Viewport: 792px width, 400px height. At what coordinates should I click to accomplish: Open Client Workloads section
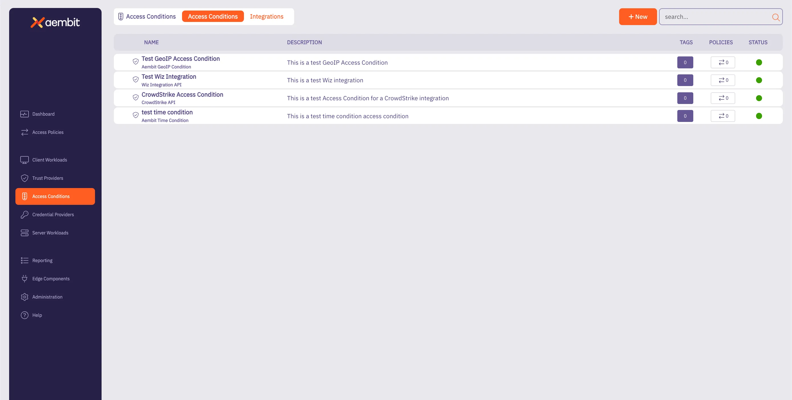[50, 160]
